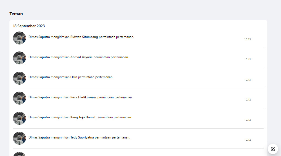Screen dimensions: 281x156
Task: Click the timestamp on Kang Jojo Hamet entry
Action: coord(248,120)
